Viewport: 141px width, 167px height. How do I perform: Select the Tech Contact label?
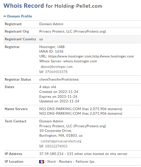pos(15,121)
